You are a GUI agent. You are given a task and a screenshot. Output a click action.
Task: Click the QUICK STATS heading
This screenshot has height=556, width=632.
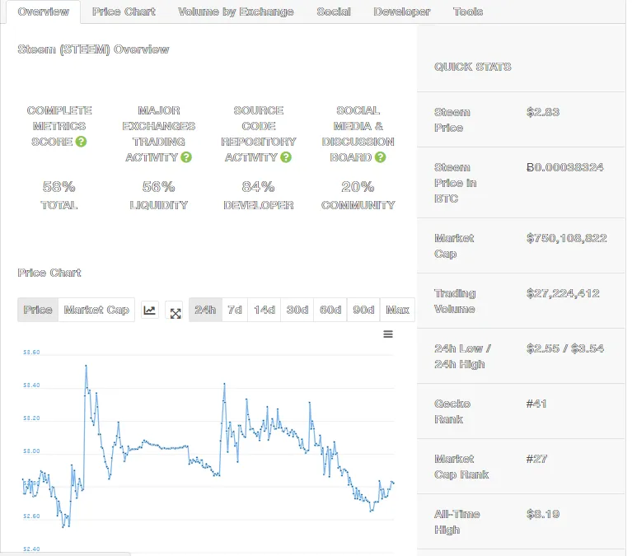(x=472, y=67)
